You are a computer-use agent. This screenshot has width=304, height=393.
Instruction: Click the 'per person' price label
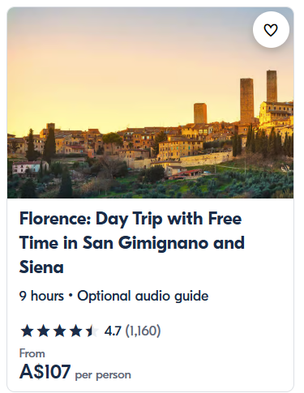[x=103, y=375]
